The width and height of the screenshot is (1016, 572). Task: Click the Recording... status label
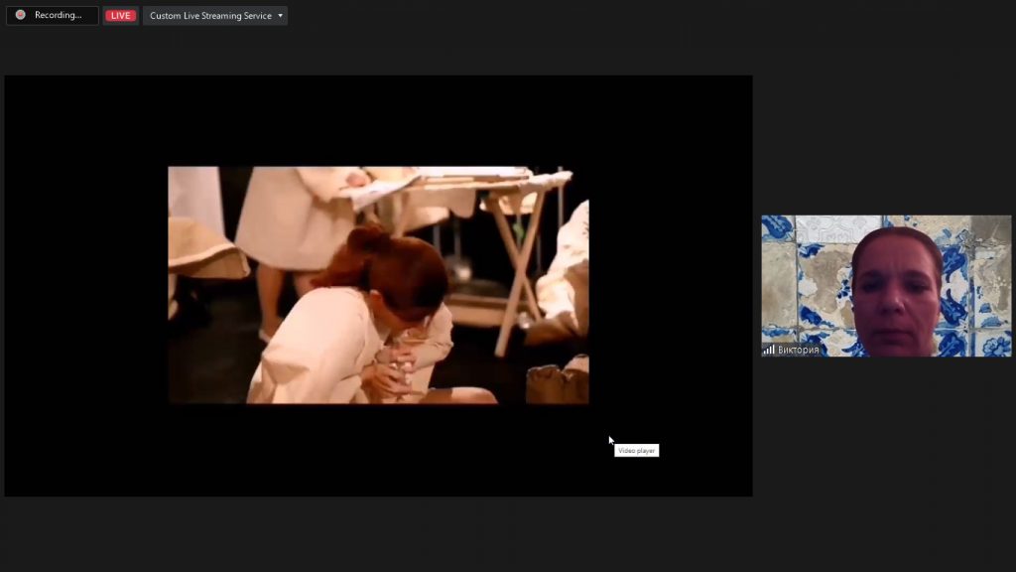point(59,15)
